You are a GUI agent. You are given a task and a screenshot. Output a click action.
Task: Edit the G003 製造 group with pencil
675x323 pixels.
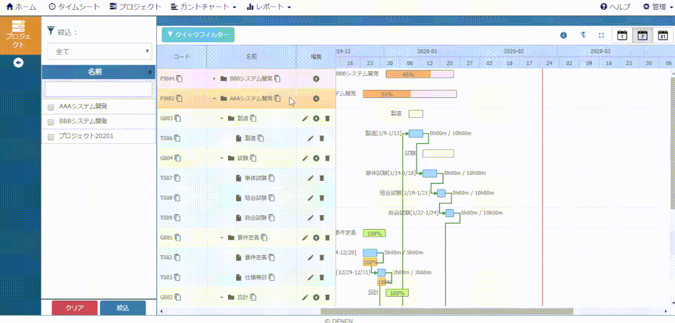[x=305, y=118]
